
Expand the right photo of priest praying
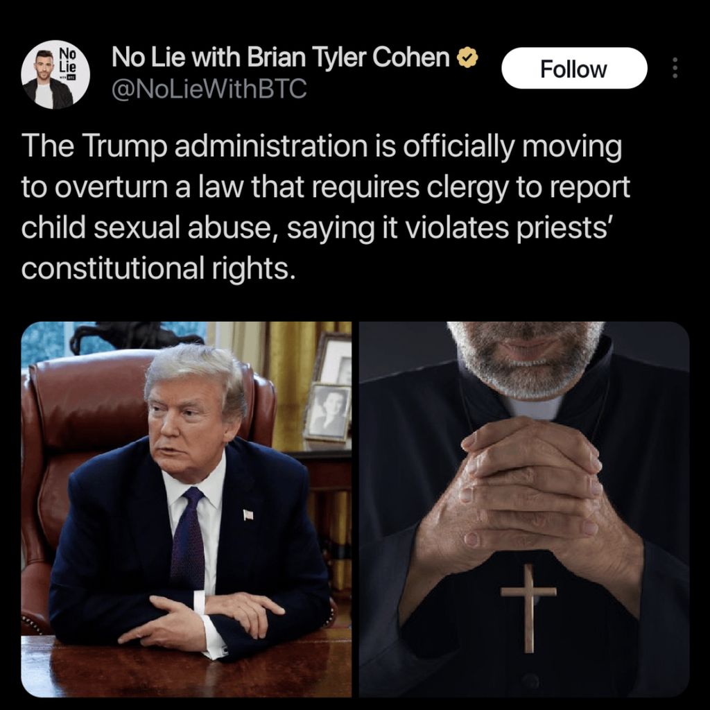(x=524, y=510)
